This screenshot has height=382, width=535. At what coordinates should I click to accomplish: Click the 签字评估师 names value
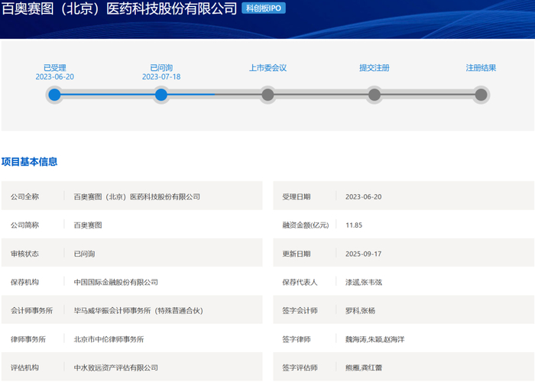pyautogui.click(x=364, y=367)
